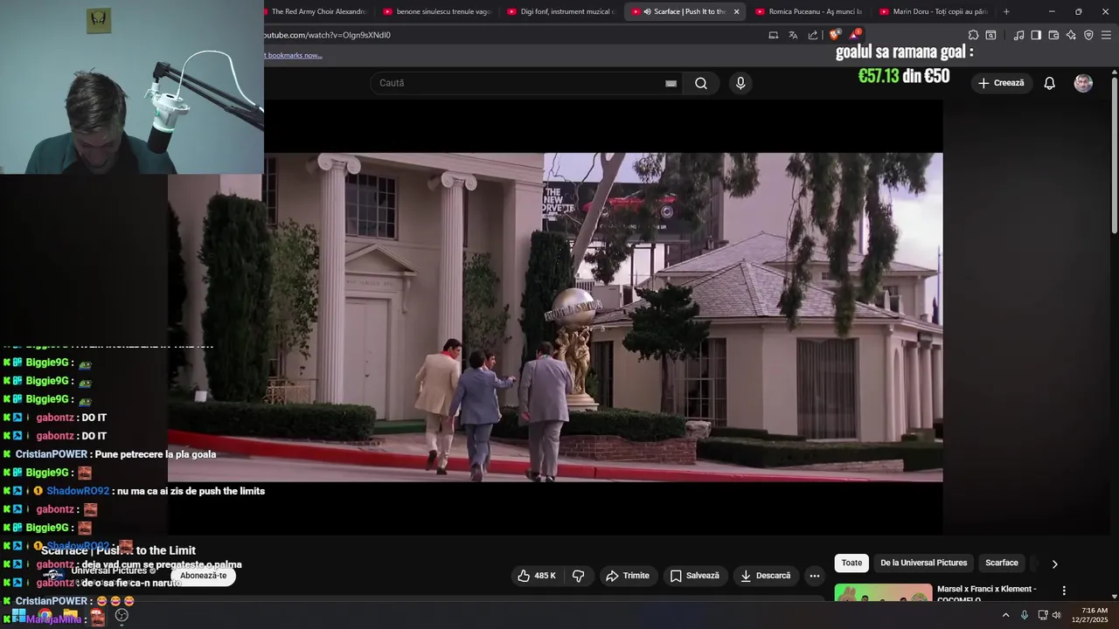
Task: Open the Brave Wallet icon
Action: click(x=1053, y=35)
